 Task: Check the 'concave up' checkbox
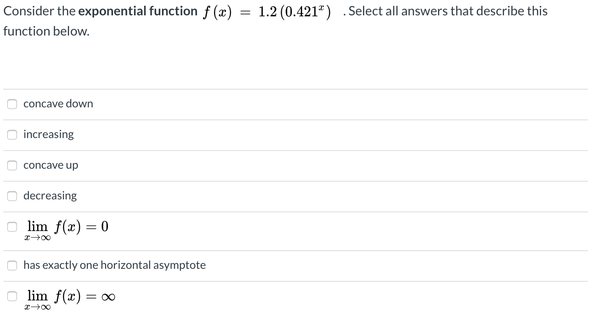point(12,165)
